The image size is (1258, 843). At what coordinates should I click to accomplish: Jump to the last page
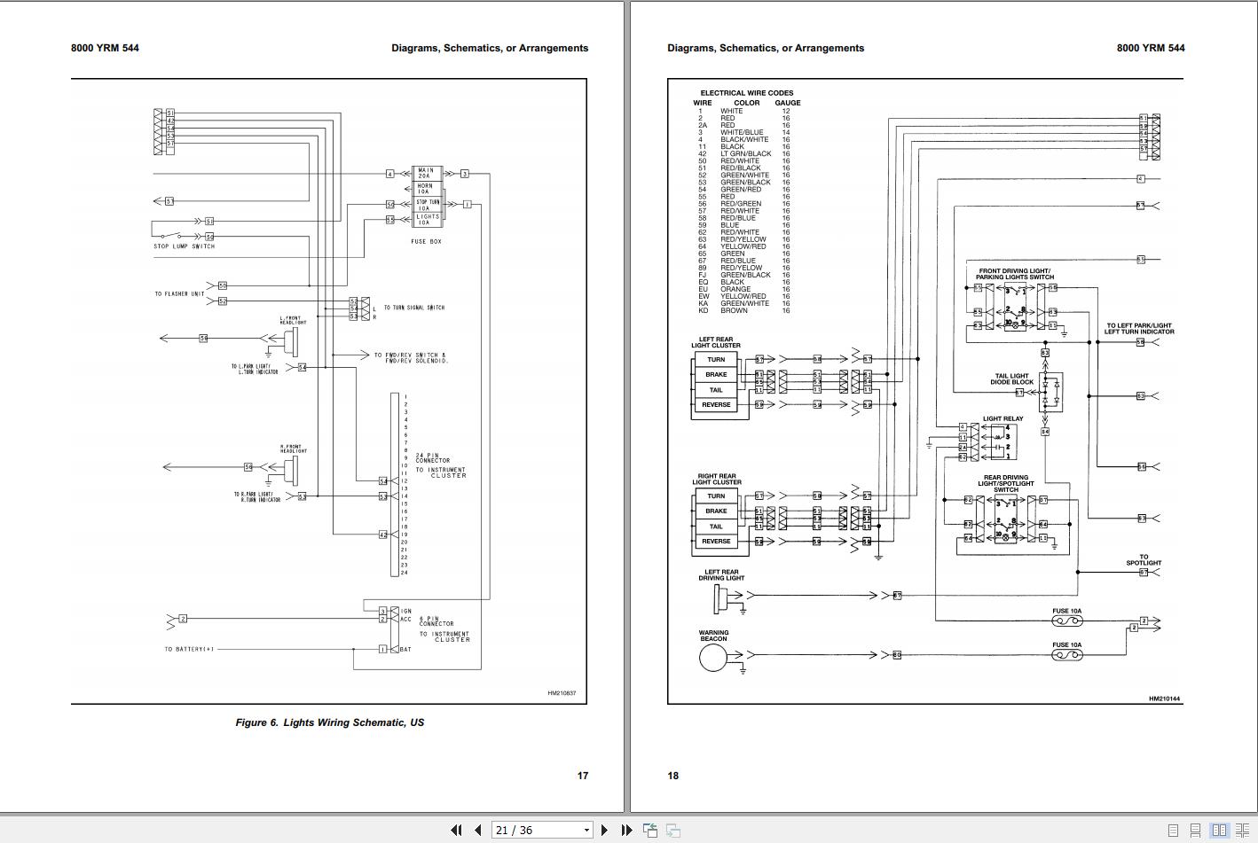click(626, 831)
